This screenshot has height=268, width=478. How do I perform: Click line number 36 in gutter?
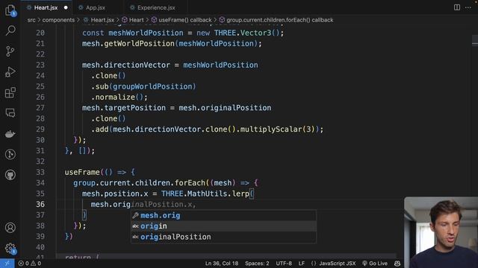[40, 205]
